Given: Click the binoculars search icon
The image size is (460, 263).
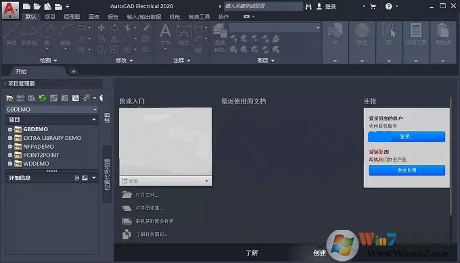Looking at the screenshot, I should (x=308, y=6).
